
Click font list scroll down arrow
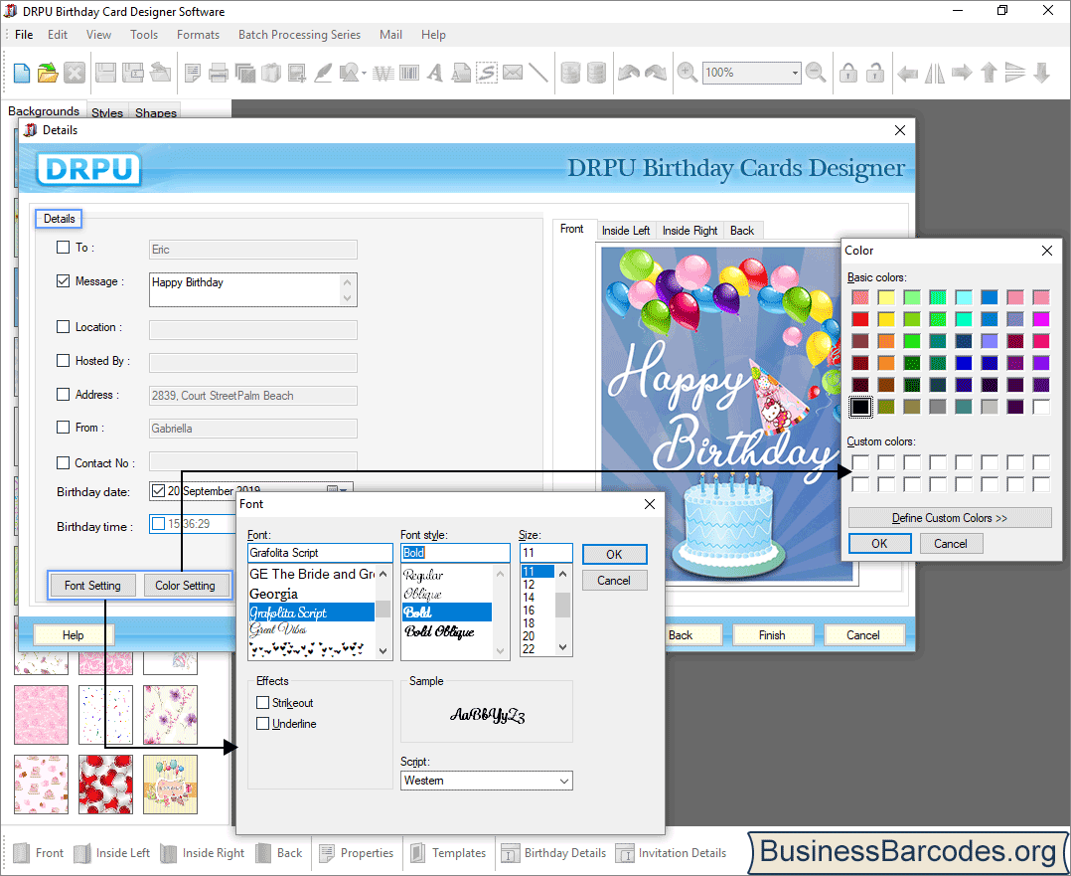click(x=383, y=650)
